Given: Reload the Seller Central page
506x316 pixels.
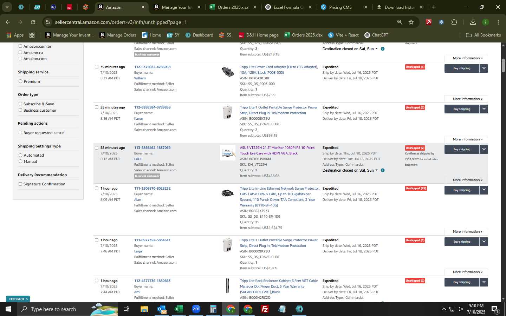Looking at the screenshot, I should pyautogui.click(x=33, y=22).
